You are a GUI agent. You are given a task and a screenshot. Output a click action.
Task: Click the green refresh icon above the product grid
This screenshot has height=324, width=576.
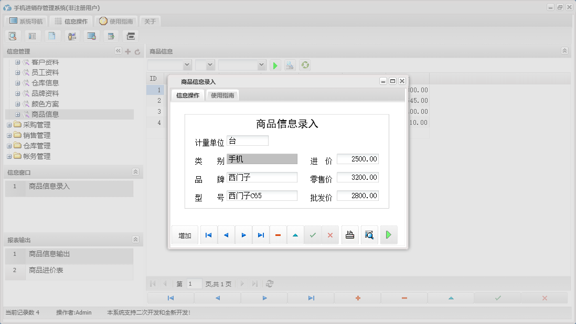pyautogui.click(x=304, y=65)
